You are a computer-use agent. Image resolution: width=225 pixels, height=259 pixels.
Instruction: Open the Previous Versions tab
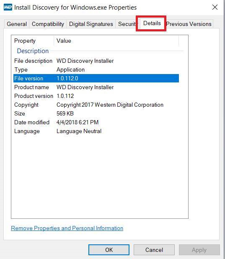[x=189, y=24]
